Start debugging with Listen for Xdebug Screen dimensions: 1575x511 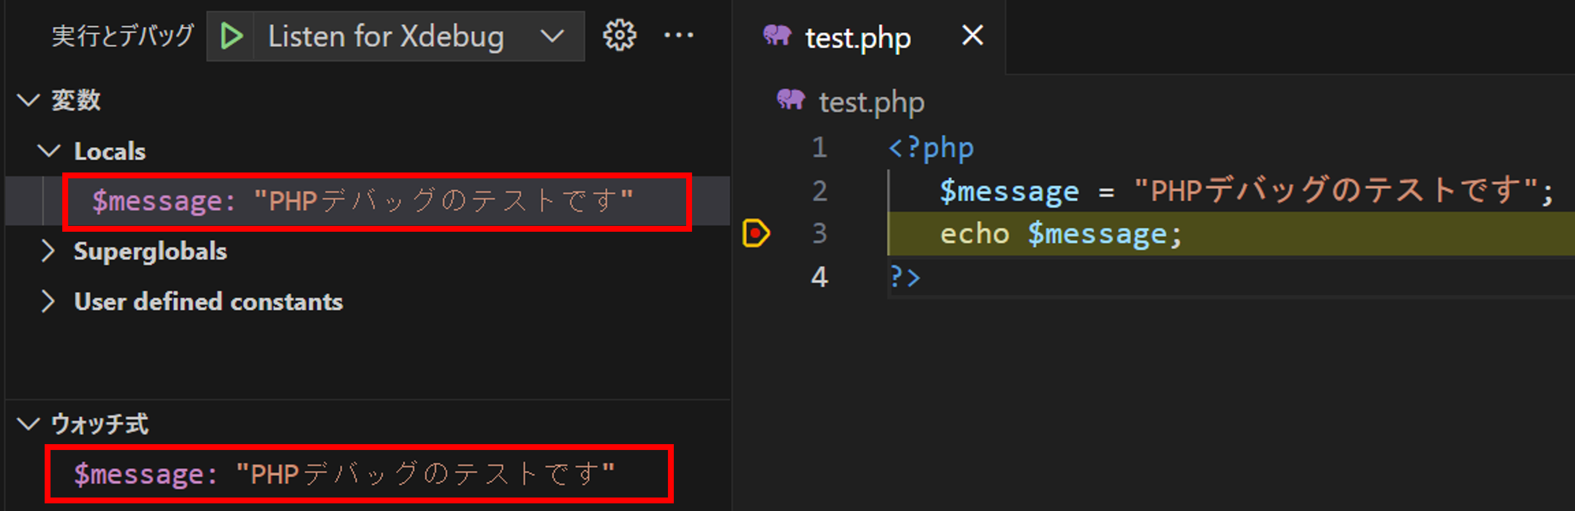(x=230, y=35)
